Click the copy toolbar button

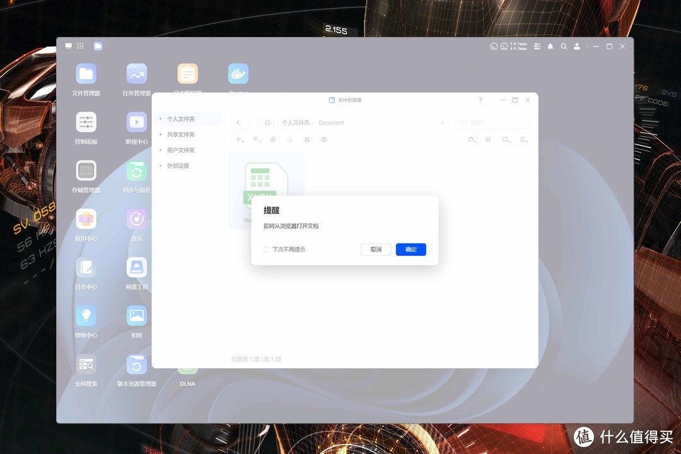(x=273, y=139)
